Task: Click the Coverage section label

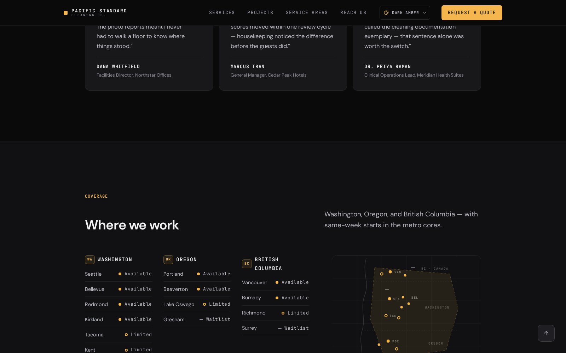Action: [96, 196]
